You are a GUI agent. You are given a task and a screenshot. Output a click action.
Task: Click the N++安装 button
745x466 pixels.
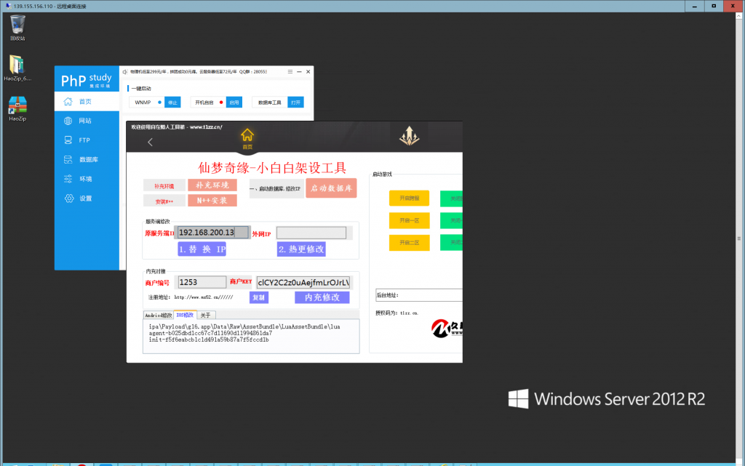point(212,200)
